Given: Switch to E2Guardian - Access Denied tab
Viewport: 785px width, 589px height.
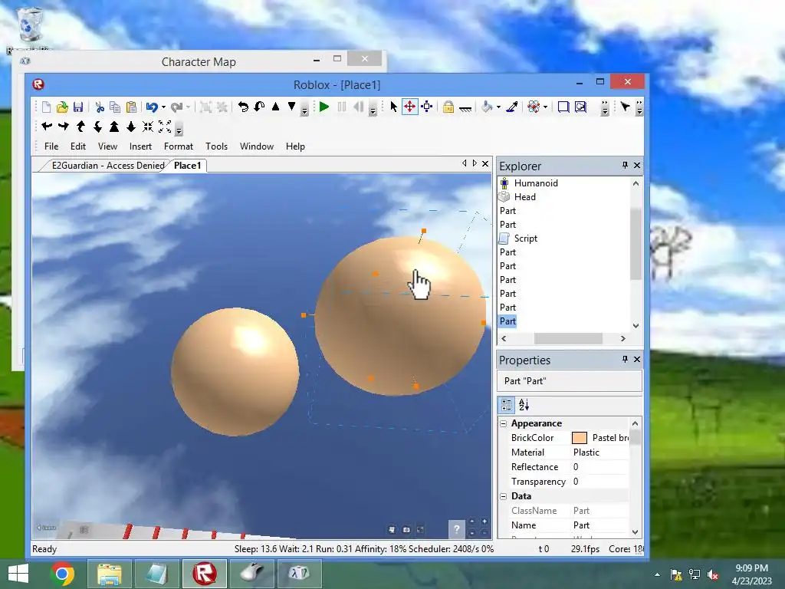Looking at the screenshot, I should point(108,166).
